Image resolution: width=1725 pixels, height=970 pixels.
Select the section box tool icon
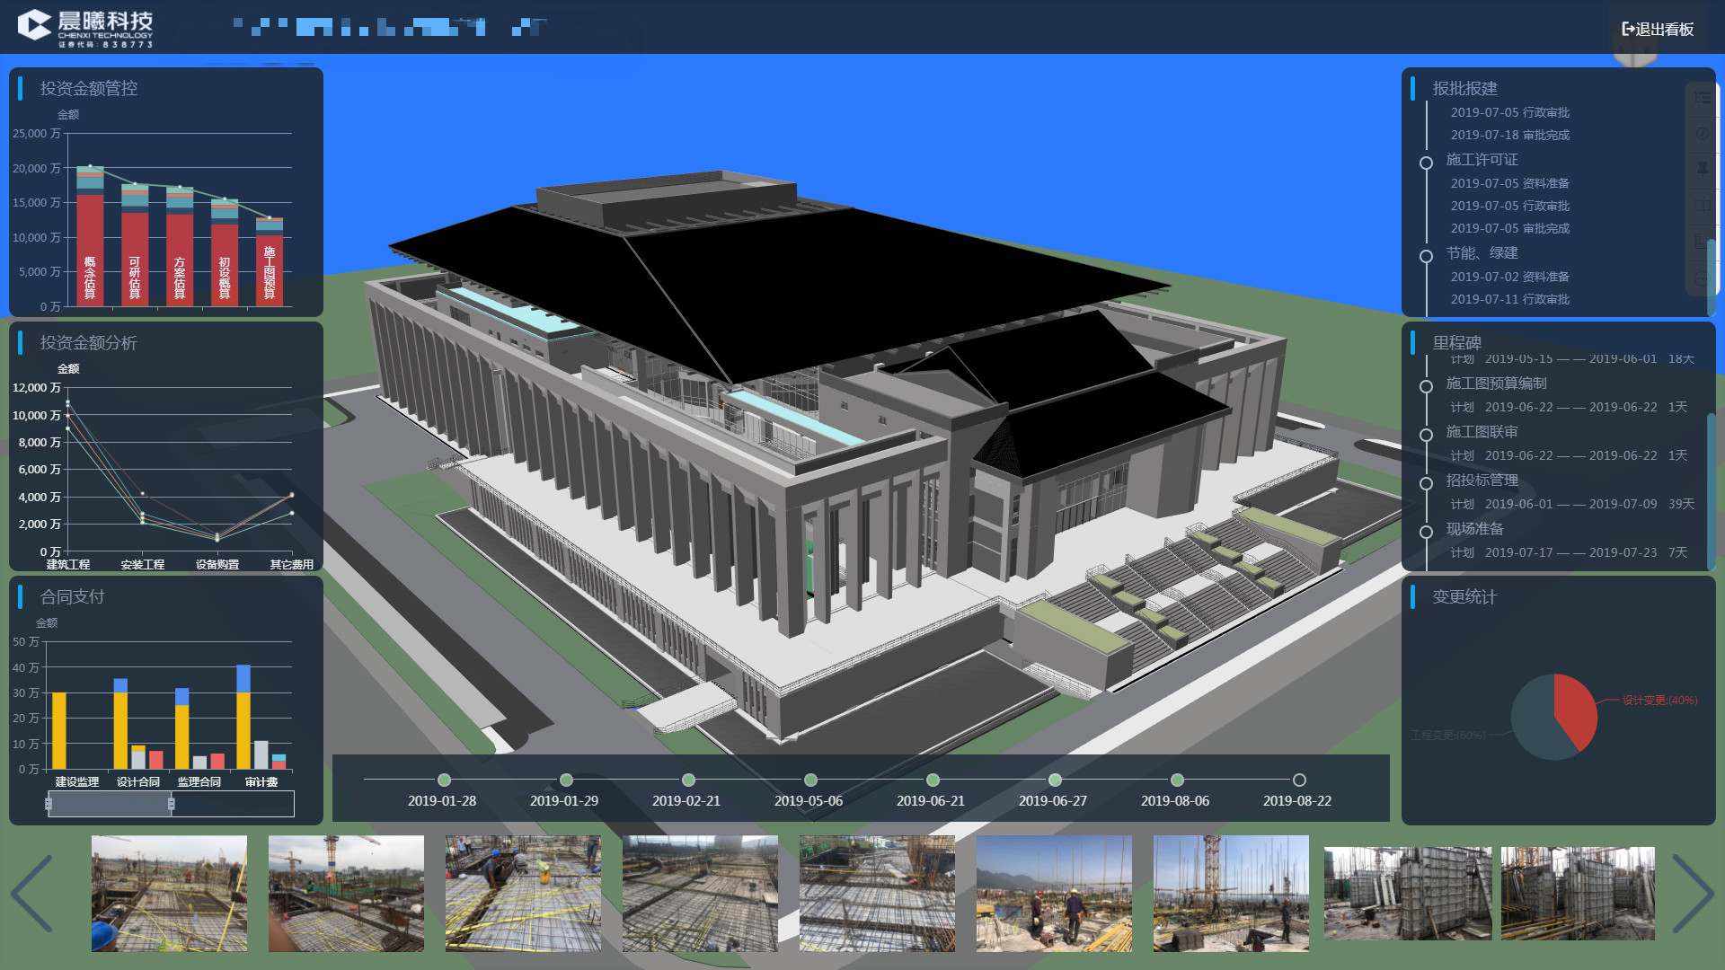tap(1703, 205)
